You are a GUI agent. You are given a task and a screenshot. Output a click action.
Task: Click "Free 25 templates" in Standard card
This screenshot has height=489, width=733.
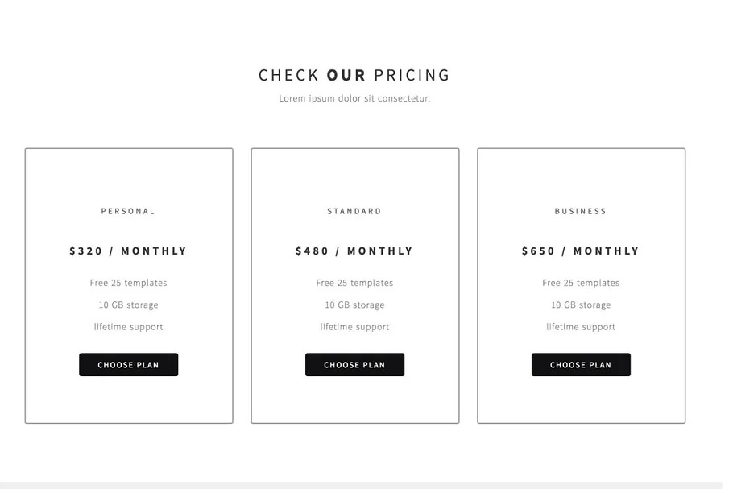(354, 283)
